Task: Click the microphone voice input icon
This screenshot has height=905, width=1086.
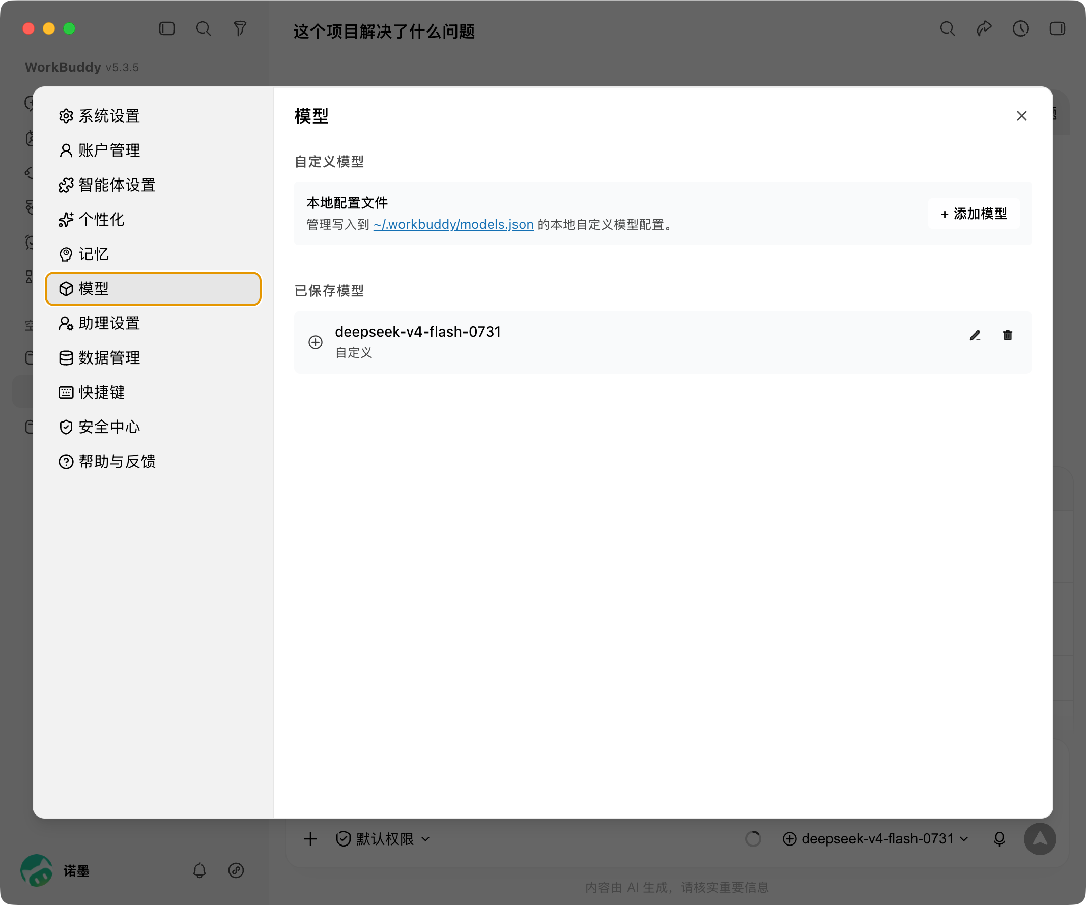Action: (999, 839)
